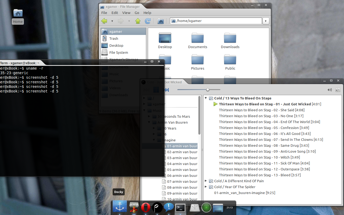
Task: Click the folder tree vertical scrollbar
Action: 199,116
